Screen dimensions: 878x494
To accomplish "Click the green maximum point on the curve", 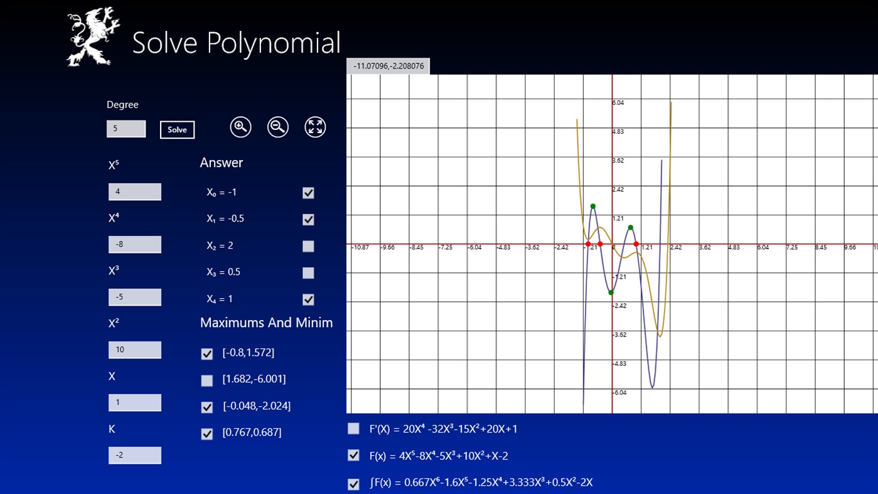I will [x=593, y=206].
